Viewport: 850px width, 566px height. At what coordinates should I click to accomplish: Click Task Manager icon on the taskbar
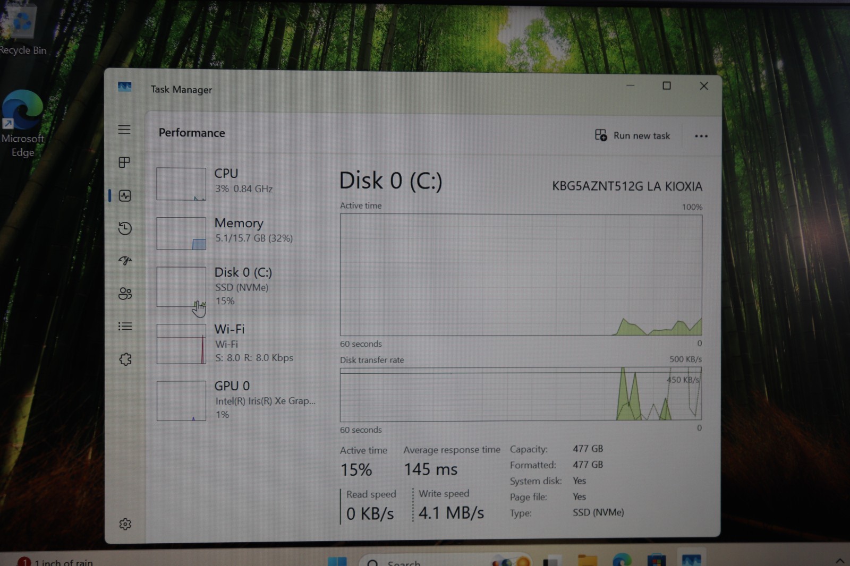pos(692,560)
